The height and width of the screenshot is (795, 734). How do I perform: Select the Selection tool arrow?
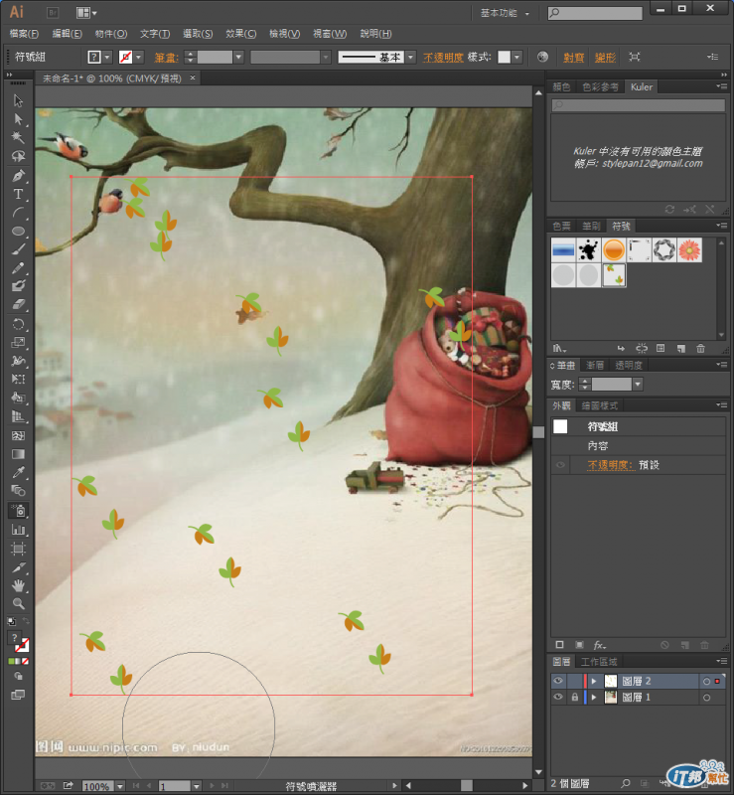pyautogui.click(x=18, y=100)
